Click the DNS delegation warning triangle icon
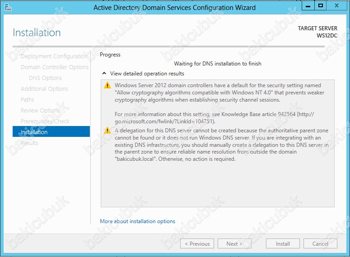This screenshot has height=257, width=350. click(x=107, y=130)
